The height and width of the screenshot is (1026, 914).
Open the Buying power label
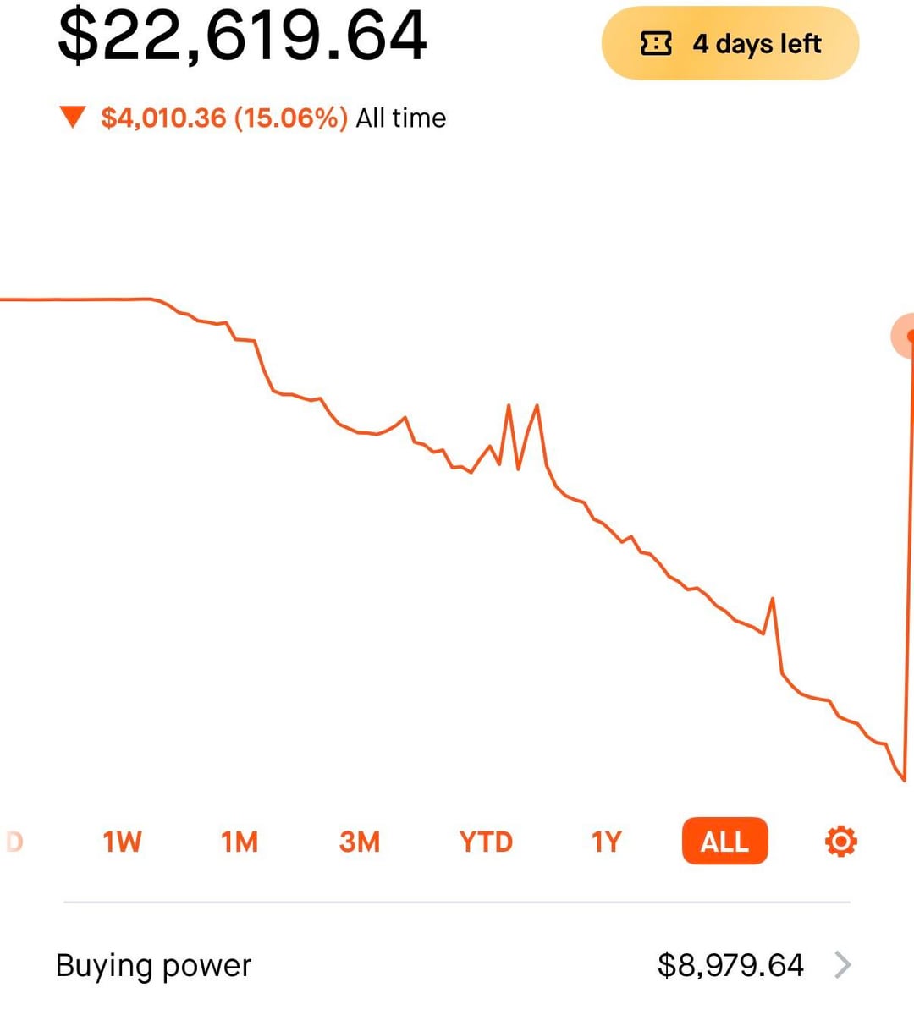(153, 965)
